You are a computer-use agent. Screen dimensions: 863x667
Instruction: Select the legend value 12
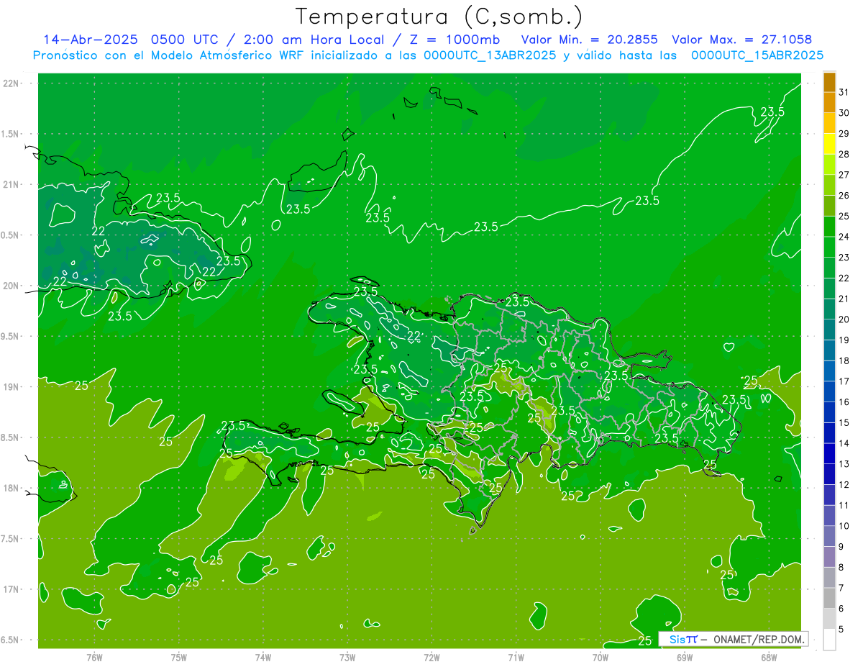point(844,485)
